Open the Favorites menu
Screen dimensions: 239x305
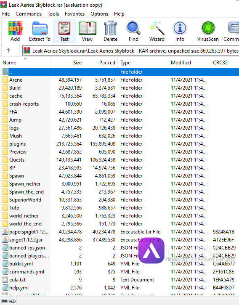[x=74, y=14]
